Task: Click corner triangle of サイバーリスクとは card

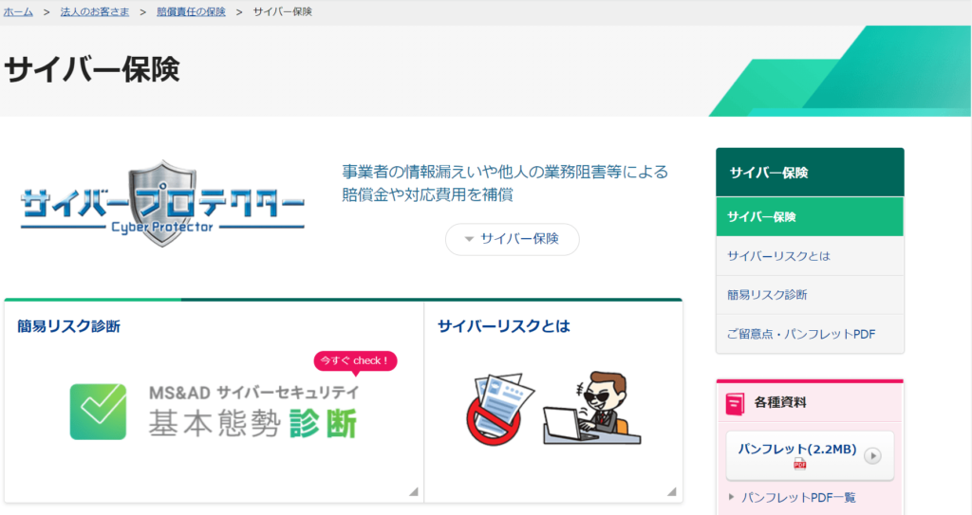Action: pos(671,491)
